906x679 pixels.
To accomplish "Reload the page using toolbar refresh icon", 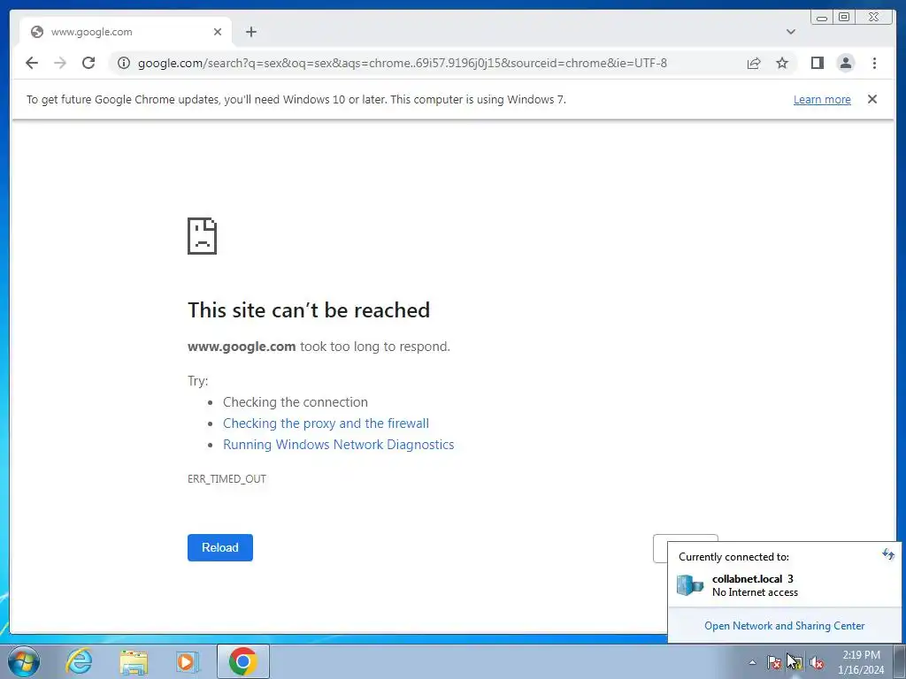I will (x=88, y=63).
